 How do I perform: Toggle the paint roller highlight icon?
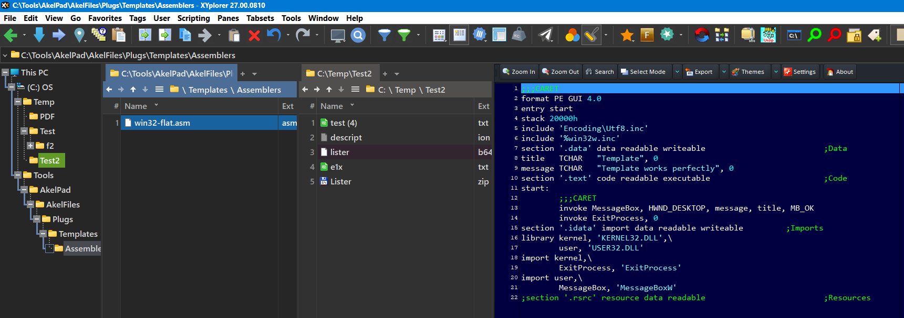point(591,35)
